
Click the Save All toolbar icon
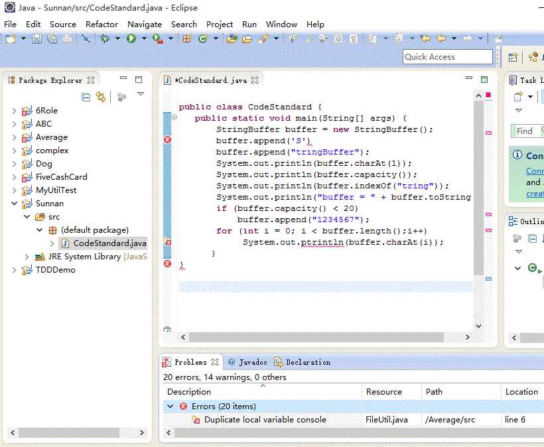(x=52, y=38)
